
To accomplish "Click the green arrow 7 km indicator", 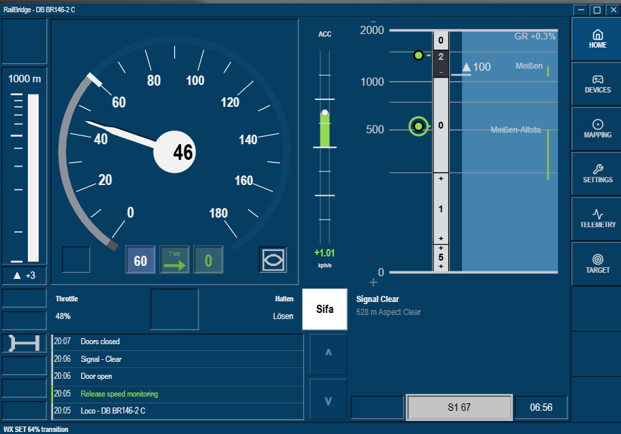I will tap(174, 260).
